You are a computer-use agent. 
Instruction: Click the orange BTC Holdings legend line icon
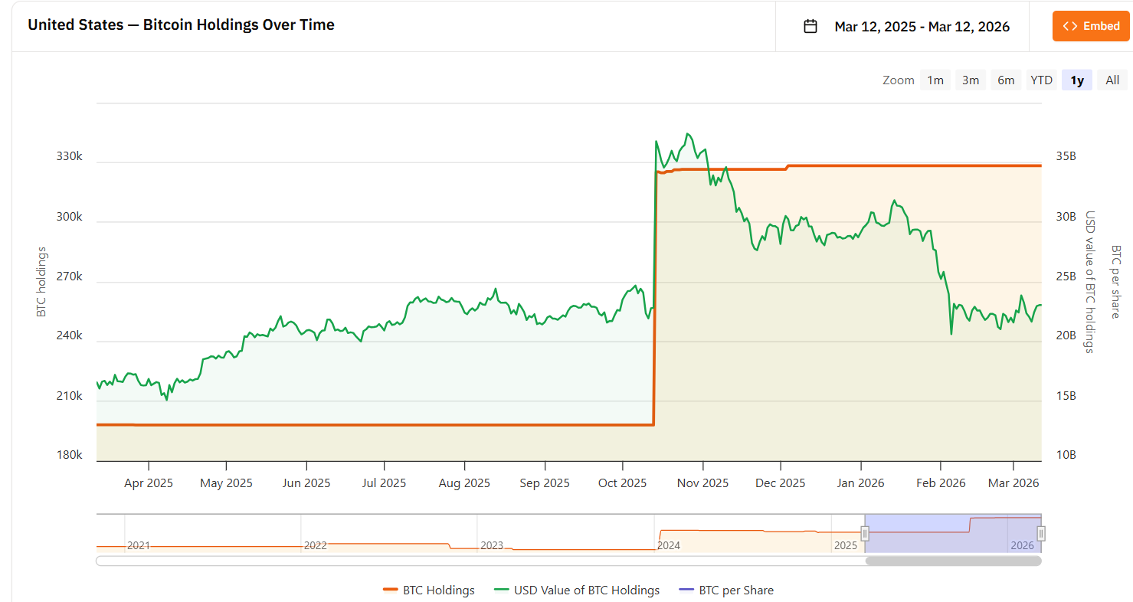tap(391, 591)
